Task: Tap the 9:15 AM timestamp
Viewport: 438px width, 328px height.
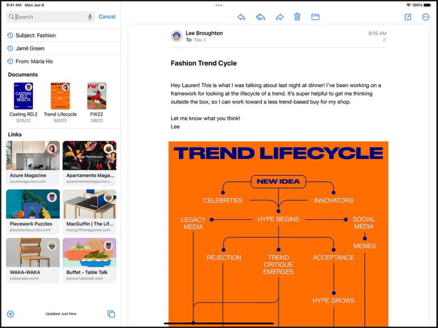Action: tap(377, 34)
